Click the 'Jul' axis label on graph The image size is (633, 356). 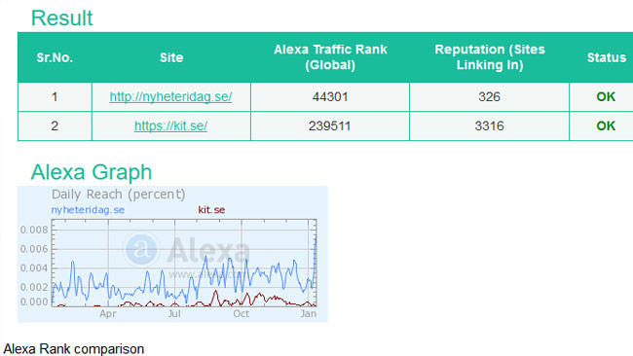click(x=174, y=313)
